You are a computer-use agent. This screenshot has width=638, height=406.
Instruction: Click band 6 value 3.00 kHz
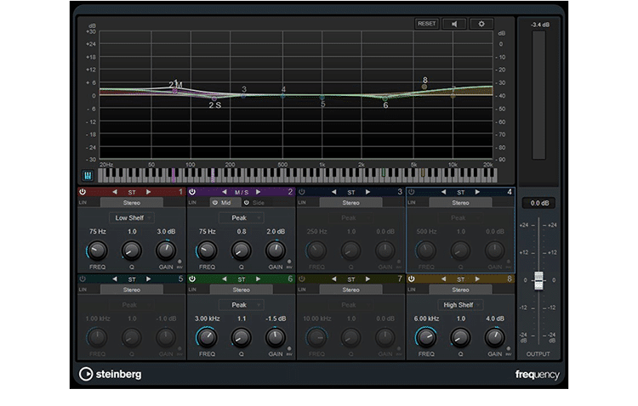click(207, 319)
